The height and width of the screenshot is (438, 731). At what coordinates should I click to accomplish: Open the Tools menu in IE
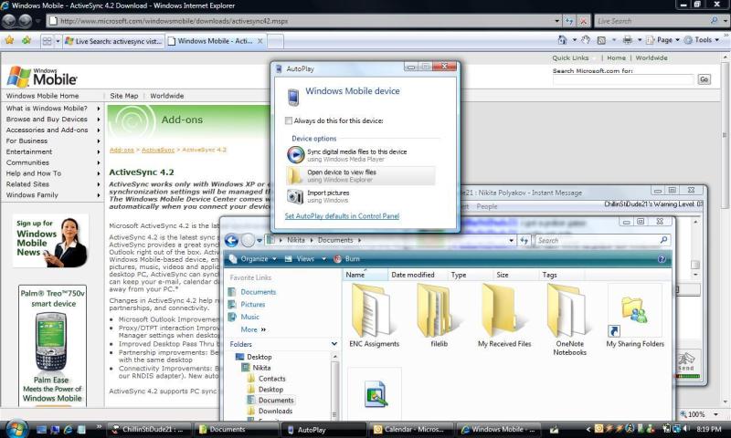point(701,40)
